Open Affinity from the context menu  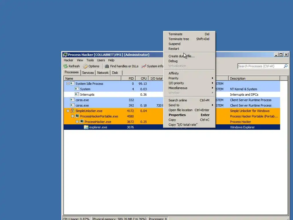(189, 73)
